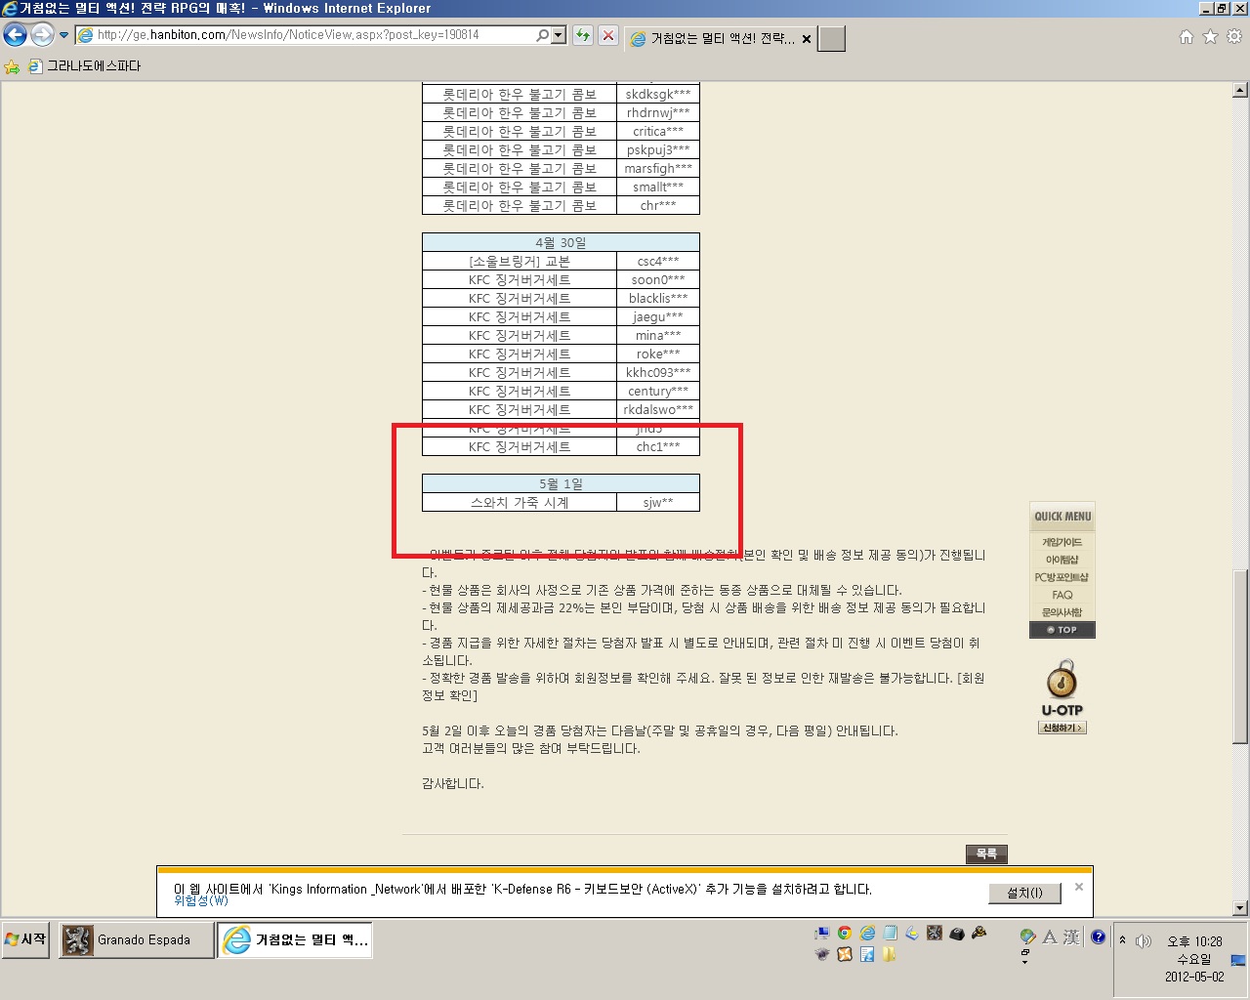Click the [소울브링거] 교본 table cell
This screenshot has height=1000, width=1250.
(x=520, y=262)
